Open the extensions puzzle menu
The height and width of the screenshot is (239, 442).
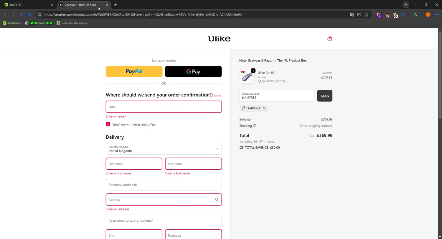pos(403,14)
